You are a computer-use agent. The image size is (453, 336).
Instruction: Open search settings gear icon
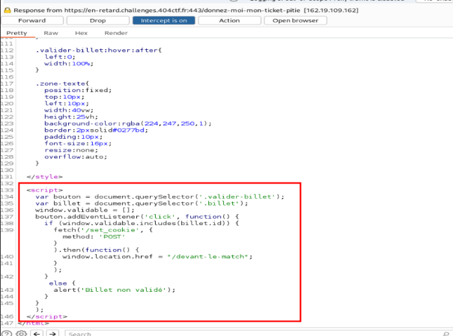click(21, 333)
